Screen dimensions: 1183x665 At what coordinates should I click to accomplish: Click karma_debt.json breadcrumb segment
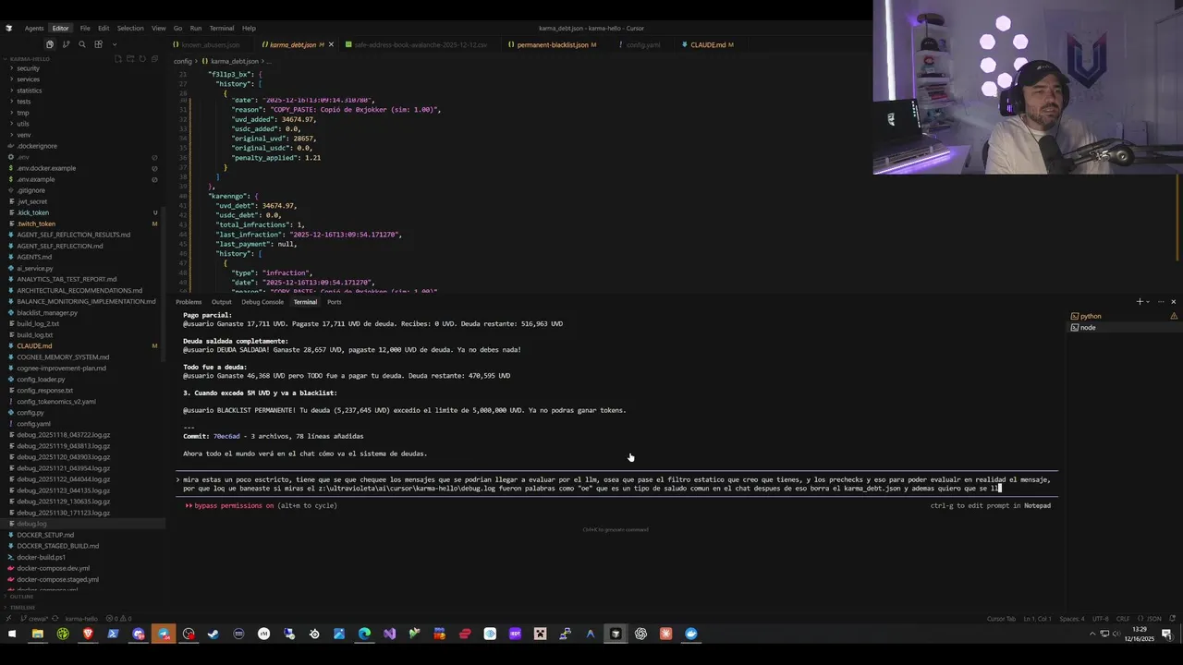235,61
